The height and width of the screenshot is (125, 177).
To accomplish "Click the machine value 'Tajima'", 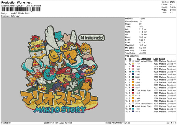I will (142, 19).
